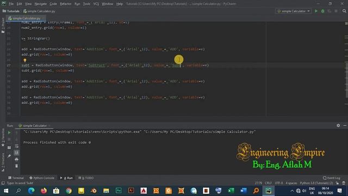Image resolution: width=348 pixels, height=196 pixels.
Task: Open the Run menu
Action: click(x=77, y=4)
